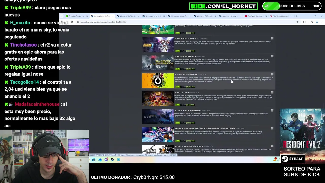The width and height of the screenshot is (325, 183).
Task: Open the SHADOW LABYRINTH title link
Action: (186, 57)
